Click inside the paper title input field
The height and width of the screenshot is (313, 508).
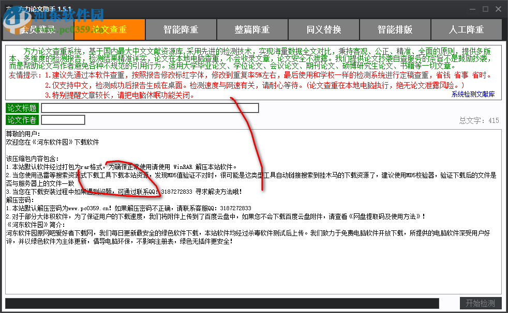(x=150, y=108)
